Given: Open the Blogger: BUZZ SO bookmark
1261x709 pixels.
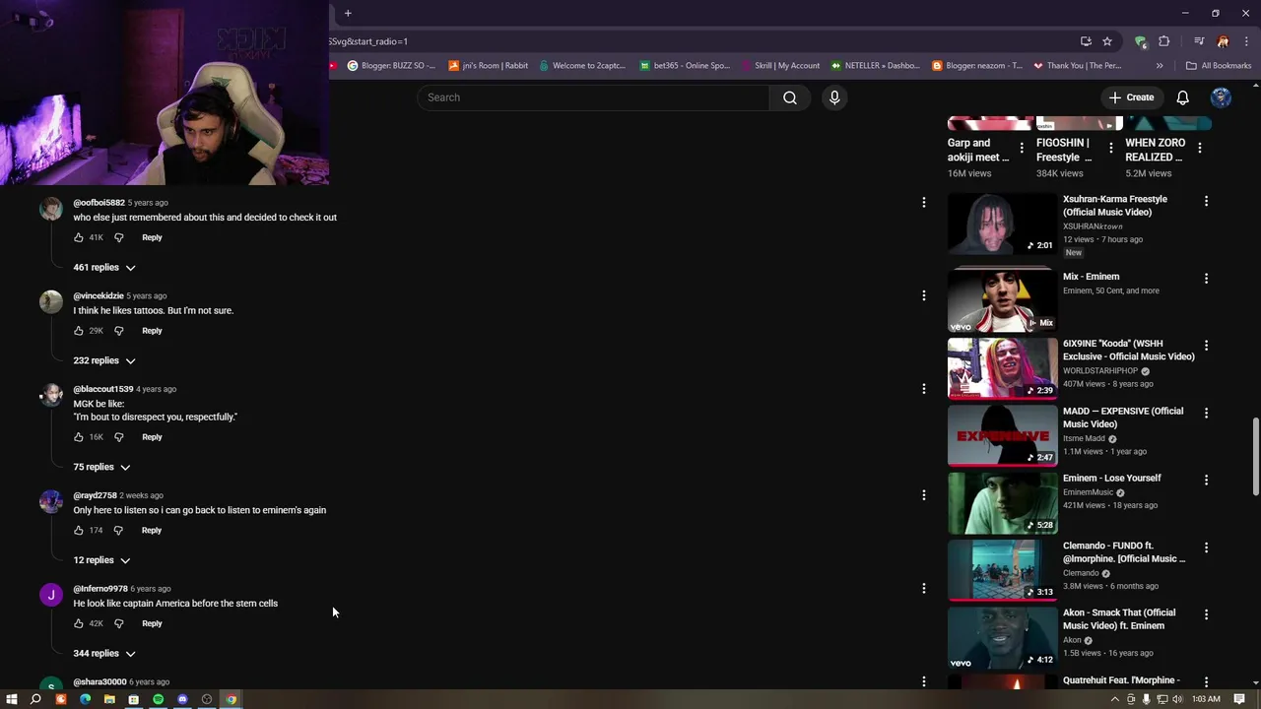Looking at the screenshot, I should pos(391,66).
